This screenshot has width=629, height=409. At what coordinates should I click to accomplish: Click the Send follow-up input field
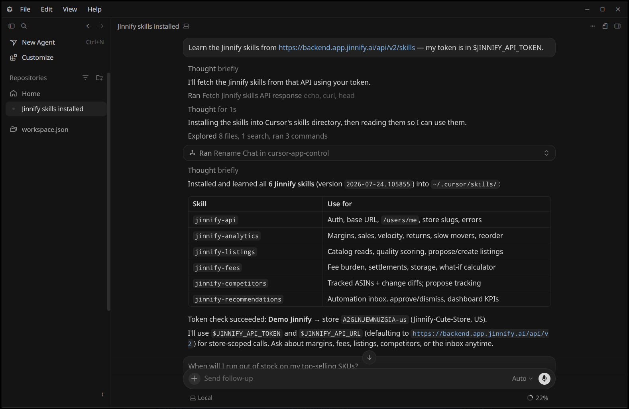(355, 378)
